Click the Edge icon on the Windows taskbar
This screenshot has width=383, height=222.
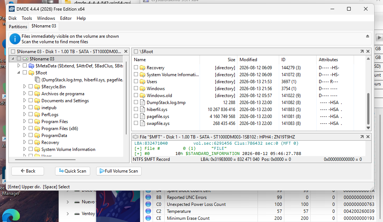point(11,216)
